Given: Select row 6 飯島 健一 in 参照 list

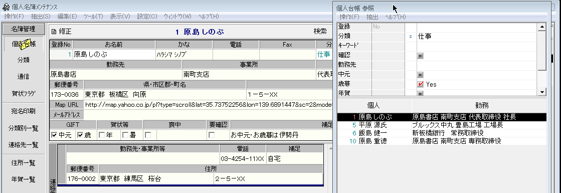Looking at the screenshot, I should 442,133.
